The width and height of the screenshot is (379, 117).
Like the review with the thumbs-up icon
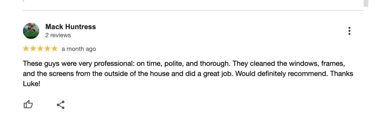point(28,104)
